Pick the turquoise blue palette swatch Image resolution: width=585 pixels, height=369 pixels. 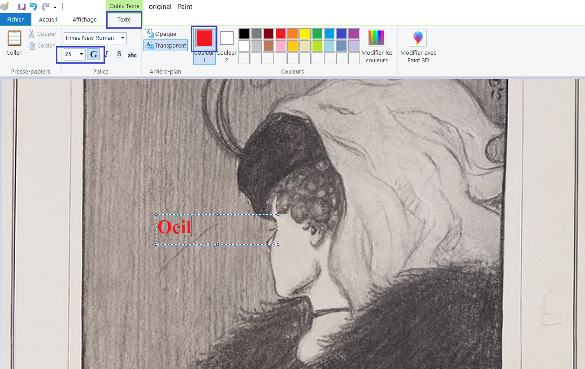click(329, 34)
